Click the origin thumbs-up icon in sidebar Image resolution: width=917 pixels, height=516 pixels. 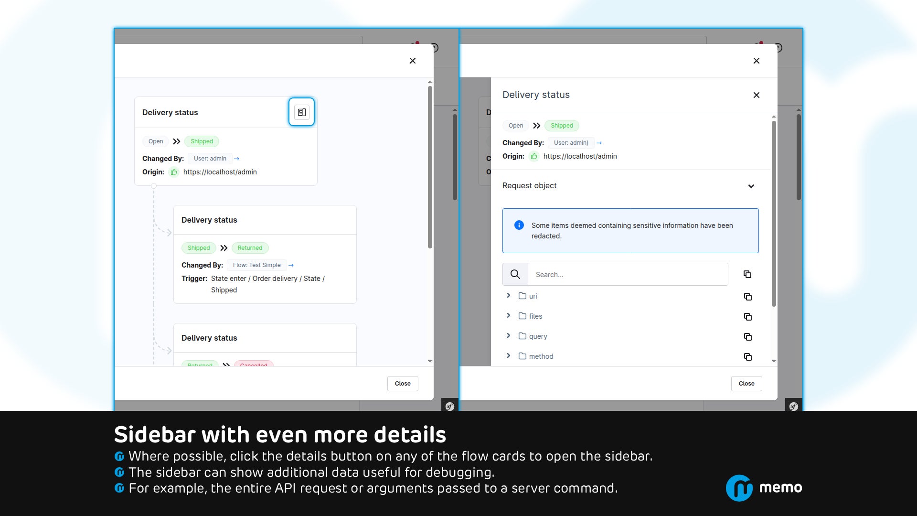click(x=534, y=156)
